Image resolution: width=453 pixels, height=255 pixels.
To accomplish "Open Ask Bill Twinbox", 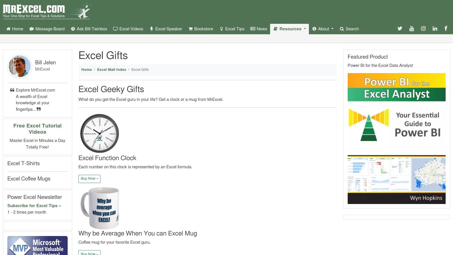I will tap(89, 29).
